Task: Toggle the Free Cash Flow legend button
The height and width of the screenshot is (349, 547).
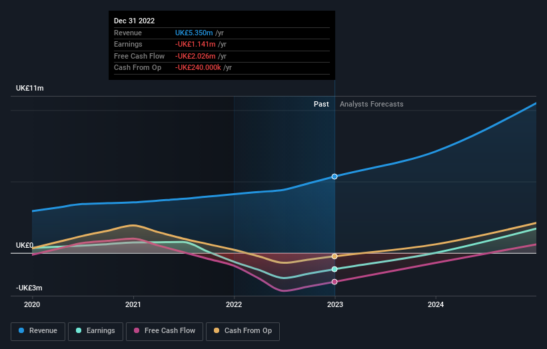Action: coord(165,331)
